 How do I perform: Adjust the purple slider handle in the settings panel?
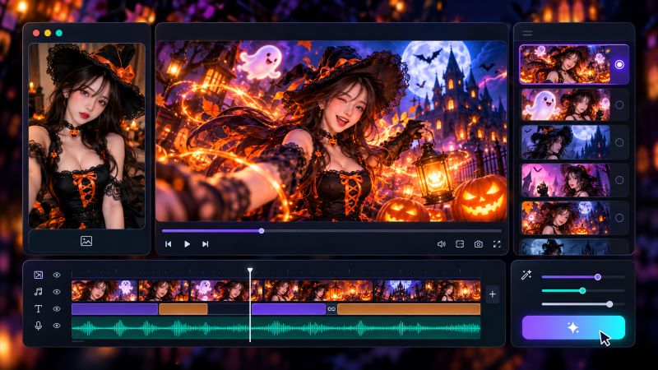pos(598,277)
